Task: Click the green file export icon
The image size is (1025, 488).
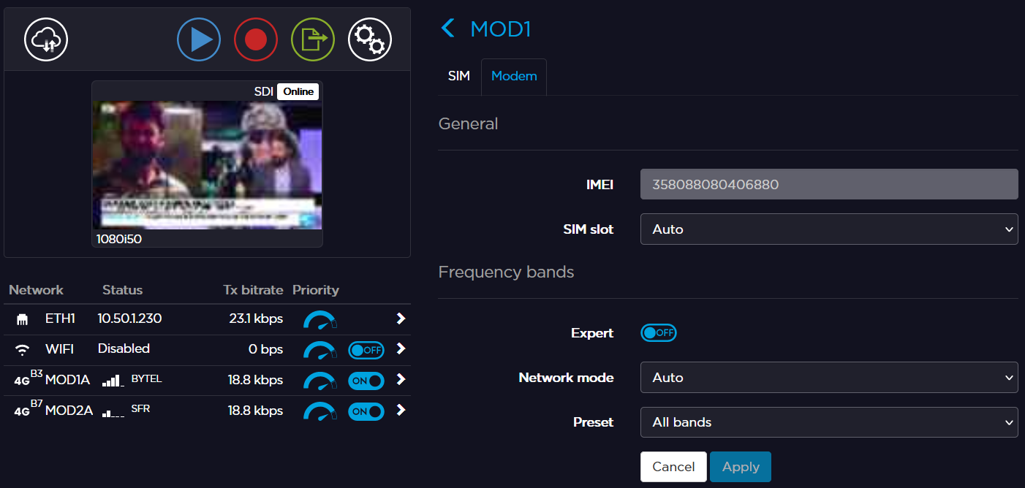Action: coord(313,39)
